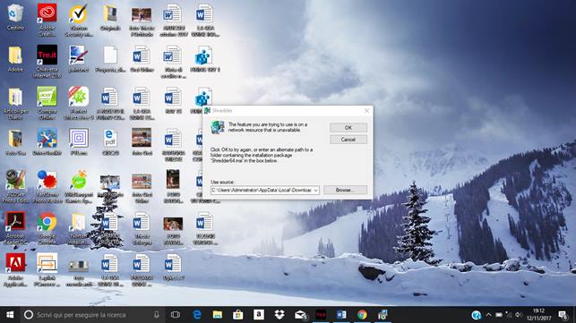Open the Windows Start menu
Screen dimensions: 576x323
(10, 315)
